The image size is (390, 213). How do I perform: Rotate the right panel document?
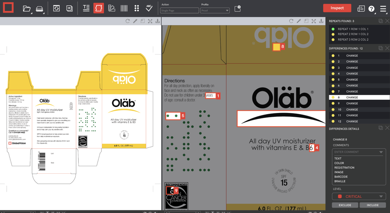[291, 21]
